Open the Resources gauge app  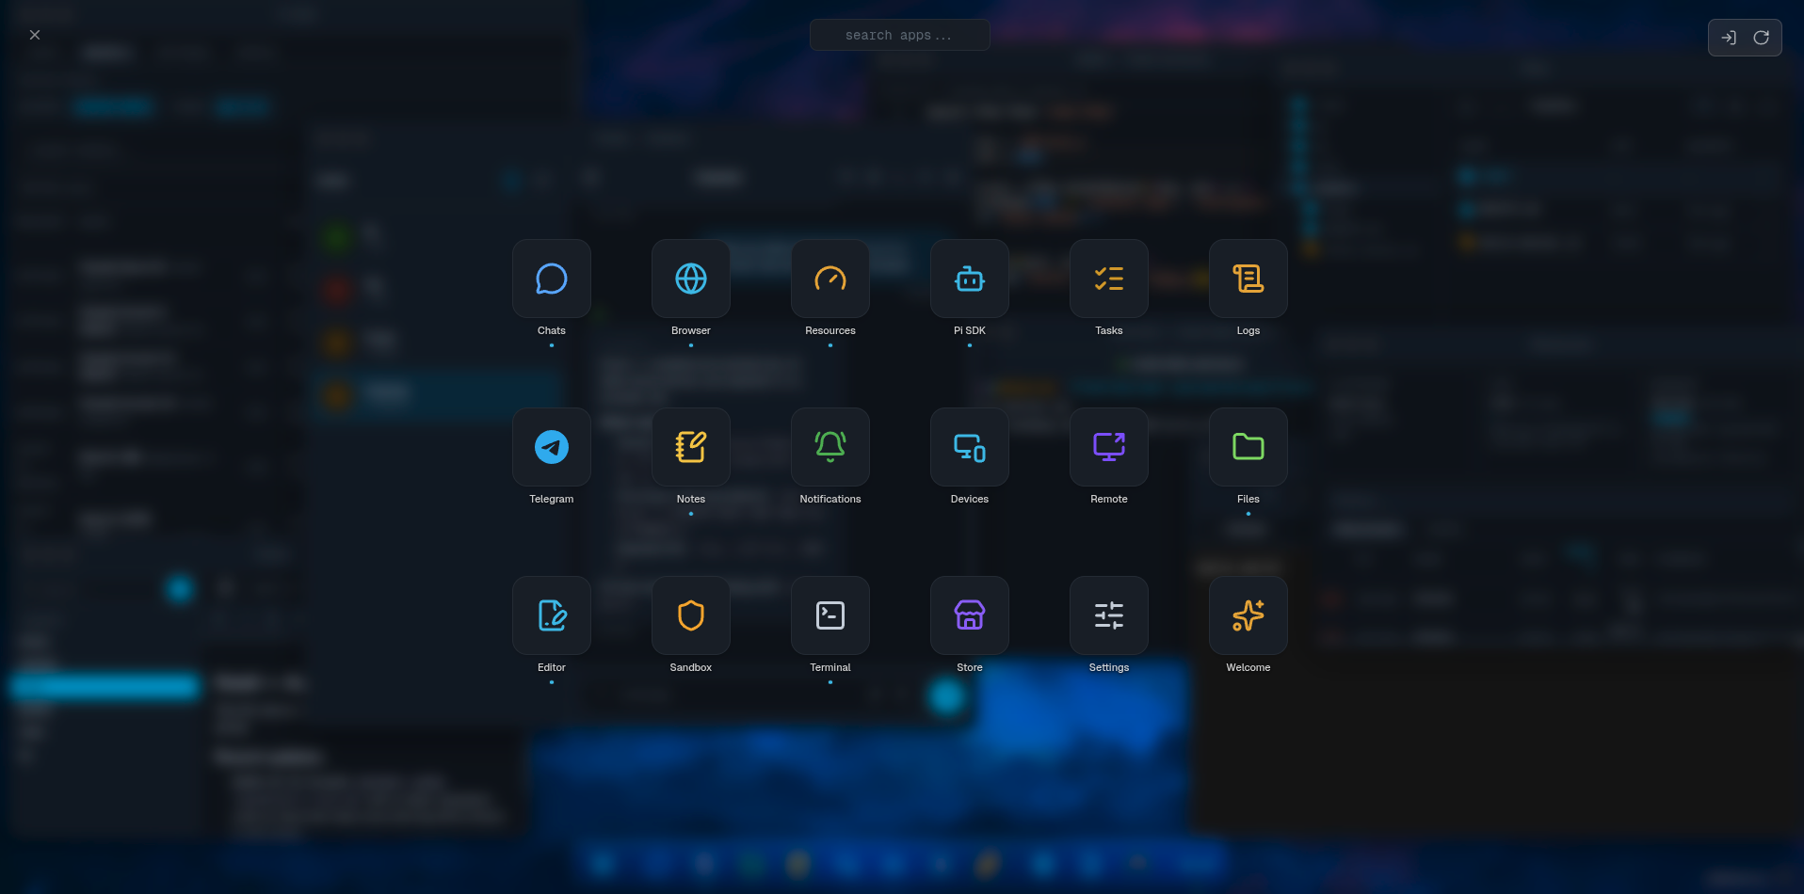coord(830,279)
